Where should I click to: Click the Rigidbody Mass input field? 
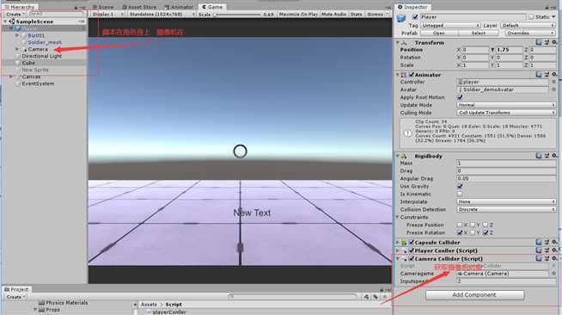click(506, 164)
